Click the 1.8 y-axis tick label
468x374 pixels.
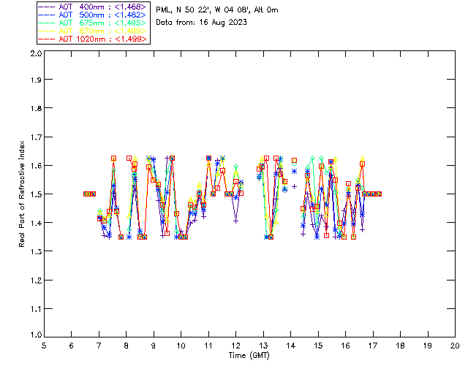[36, 108]
